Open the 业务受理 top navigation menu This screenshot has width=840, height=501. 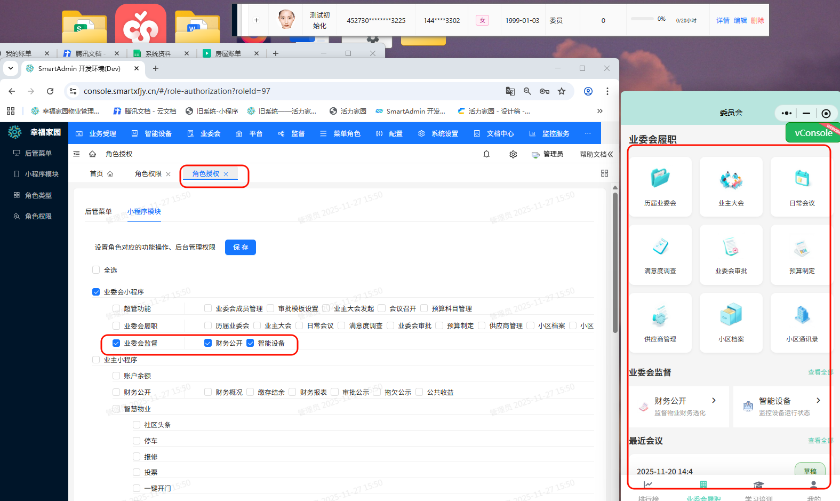[96, 133]
